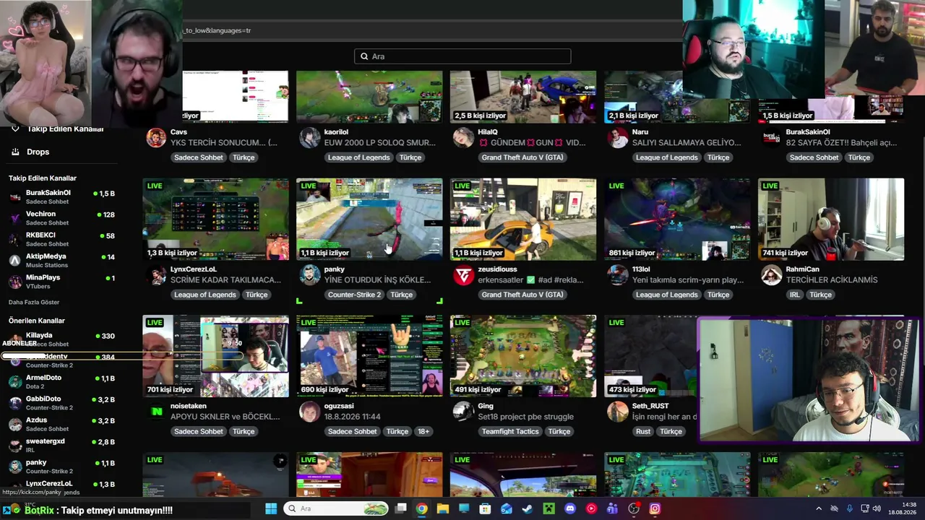
Task: Open Naru channel avatar
Action: pos(618,137)
